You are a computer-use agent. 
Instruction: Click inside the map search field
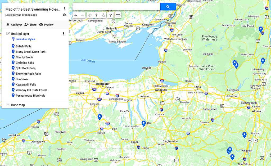[116, 7]
